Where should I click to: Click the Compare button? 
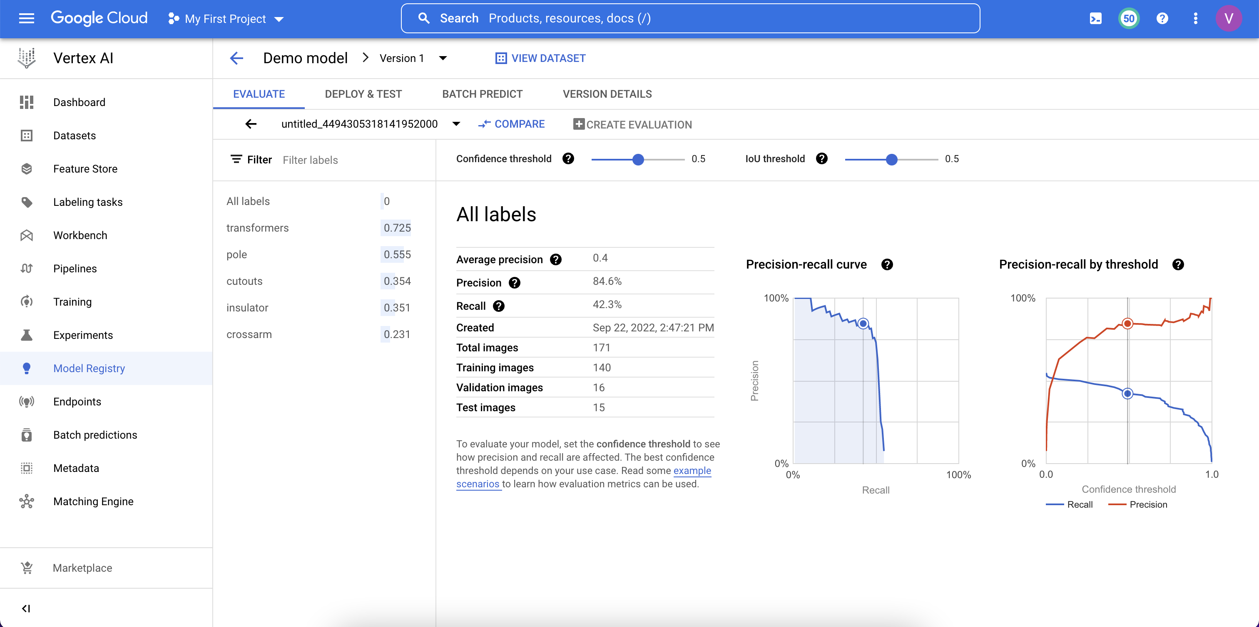coord(511,124)
